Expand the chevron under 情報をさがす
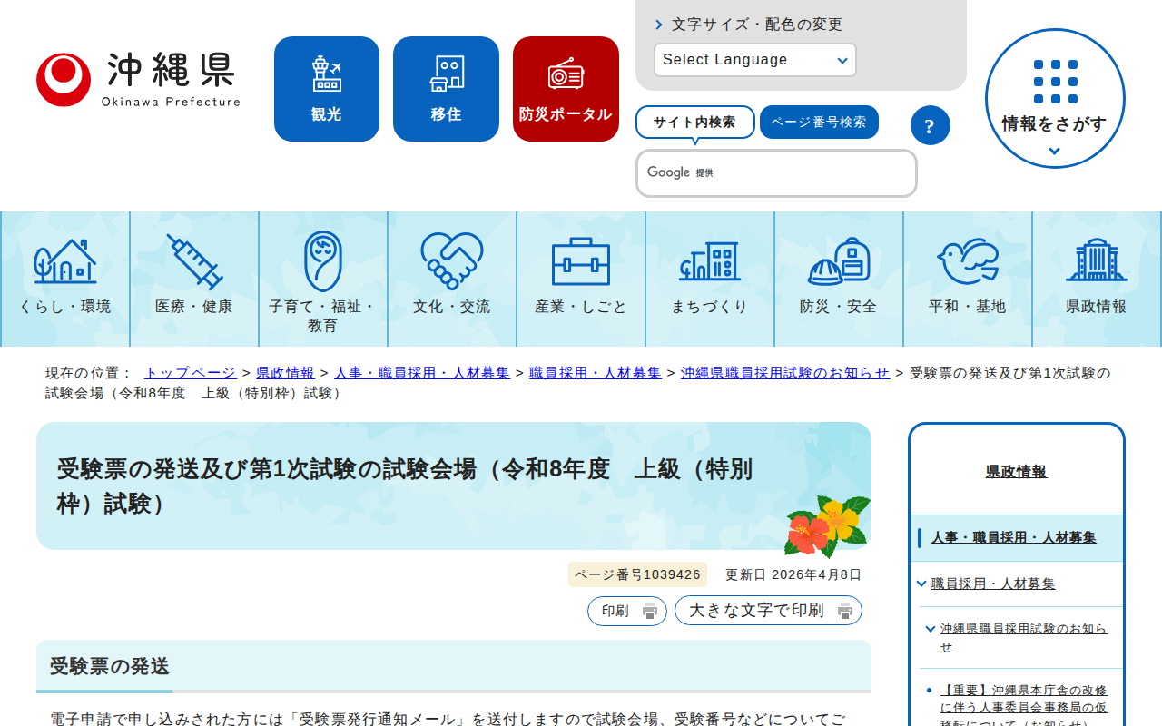 point(1055,152)
